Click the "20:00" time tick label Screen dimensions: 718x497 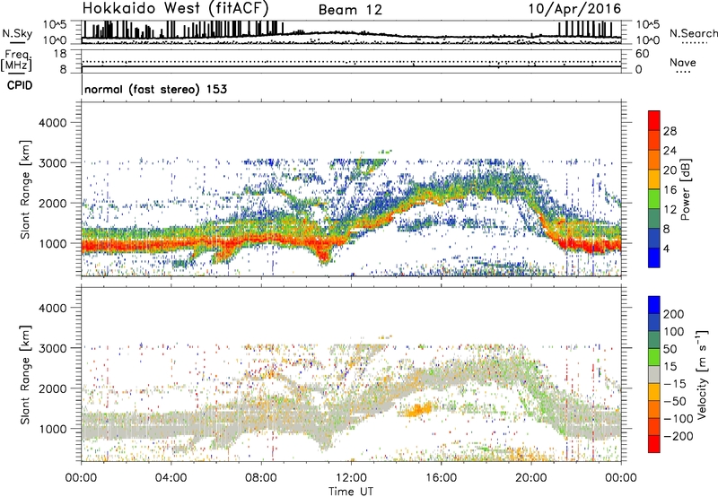pos(530,477)
